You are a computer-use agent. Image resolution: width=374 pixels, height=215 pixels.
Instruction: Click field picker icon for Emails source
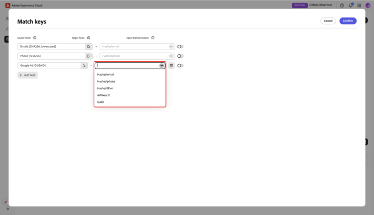pos(89,47)
